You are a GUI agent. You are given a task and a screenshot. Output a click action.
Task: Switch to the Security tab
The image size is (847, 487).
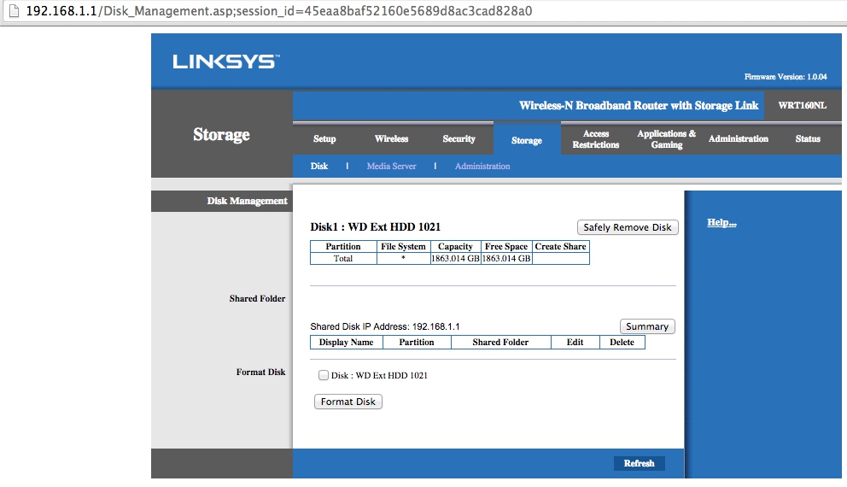tap(459, 139)
